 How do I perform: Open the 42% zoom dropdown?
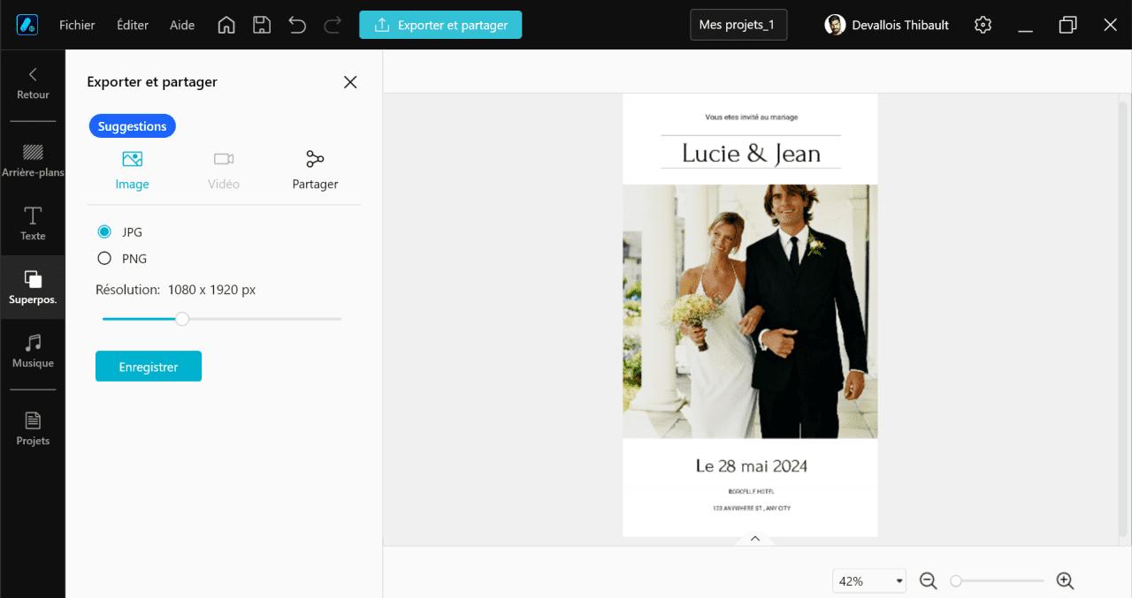(870, 580)
